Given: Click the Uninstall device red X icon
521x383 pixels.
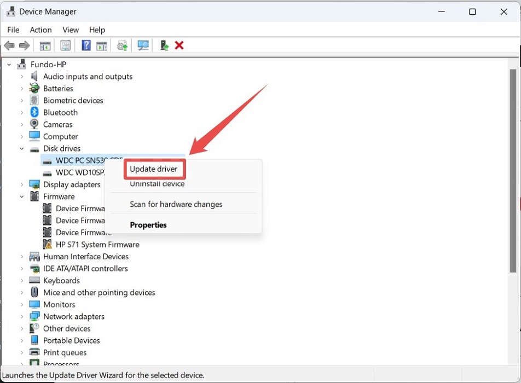Looking at the screenshot, I should pyautogui.click(x=179, y=45).
